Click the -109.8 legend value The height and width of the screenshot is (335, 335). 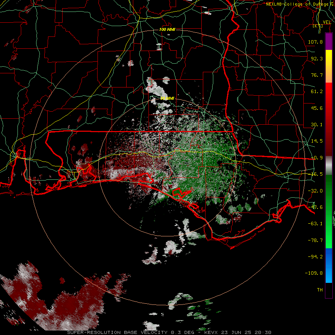(x=314, y=273)
